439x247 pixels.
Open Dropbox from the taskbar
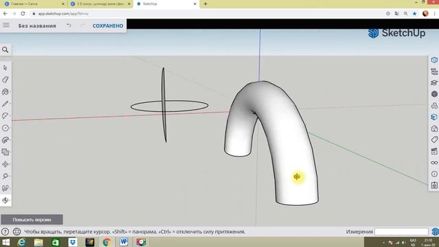pos(73,242)
